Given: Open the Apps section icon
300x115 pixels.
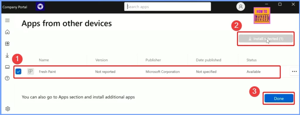Looking at the screenshot, I should 7,44.
